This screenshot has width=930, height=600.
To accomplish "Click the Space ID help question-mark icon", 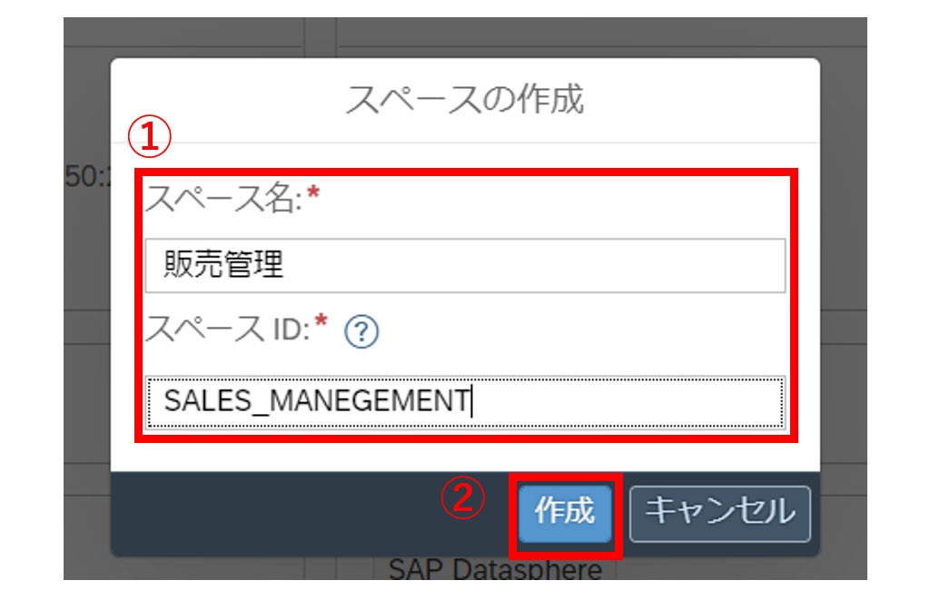I will [361, 333].
